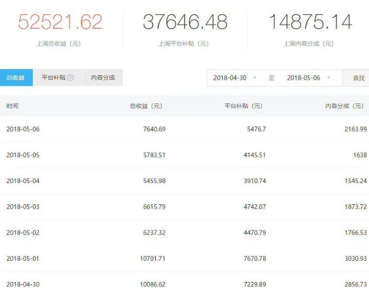Click total revenue value 6615.79

pyautogui.click(x=154, y=207)
